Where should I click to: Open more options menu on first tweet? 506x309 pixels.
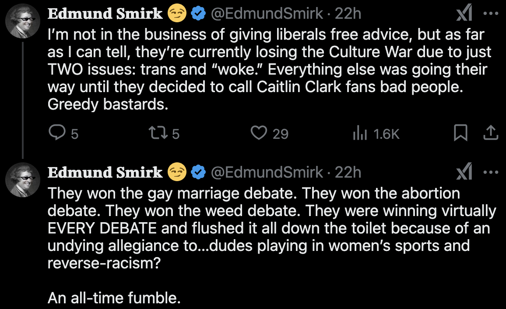(491, 14)
